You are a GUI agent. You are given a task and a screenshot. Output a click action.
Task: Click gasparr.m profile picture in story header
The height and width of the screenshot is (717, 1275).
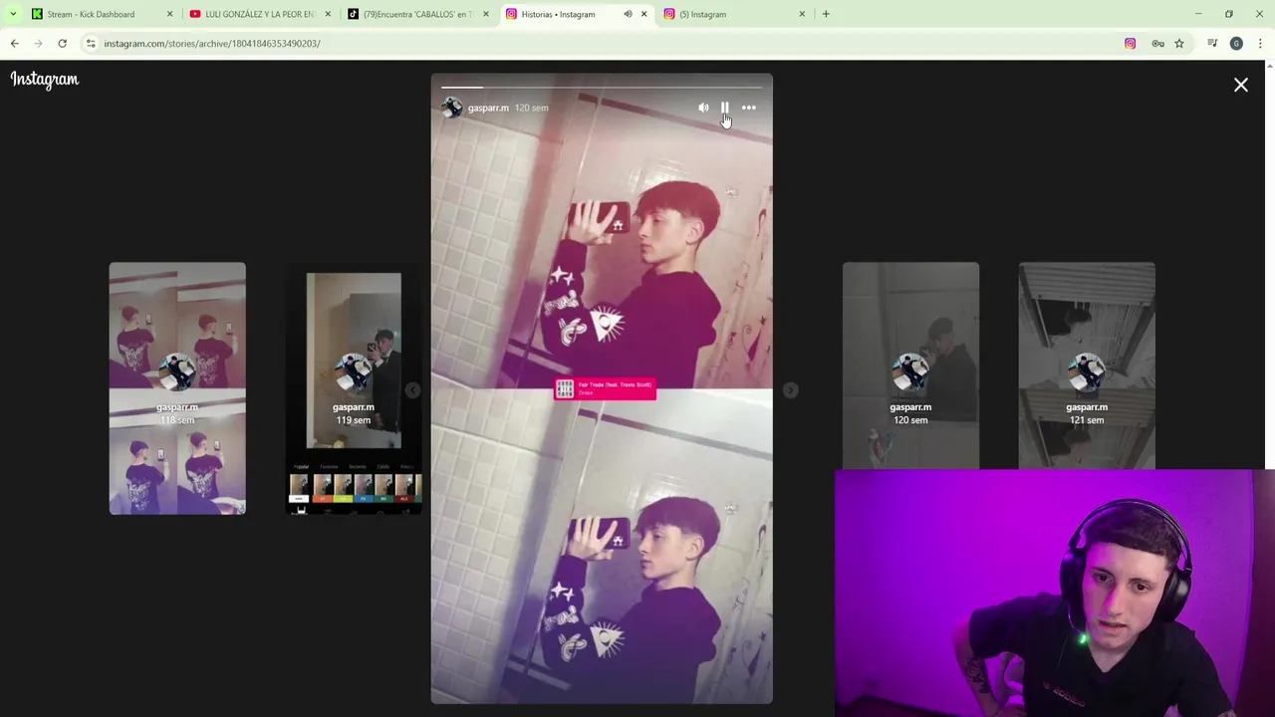click(x=452, y=108)
